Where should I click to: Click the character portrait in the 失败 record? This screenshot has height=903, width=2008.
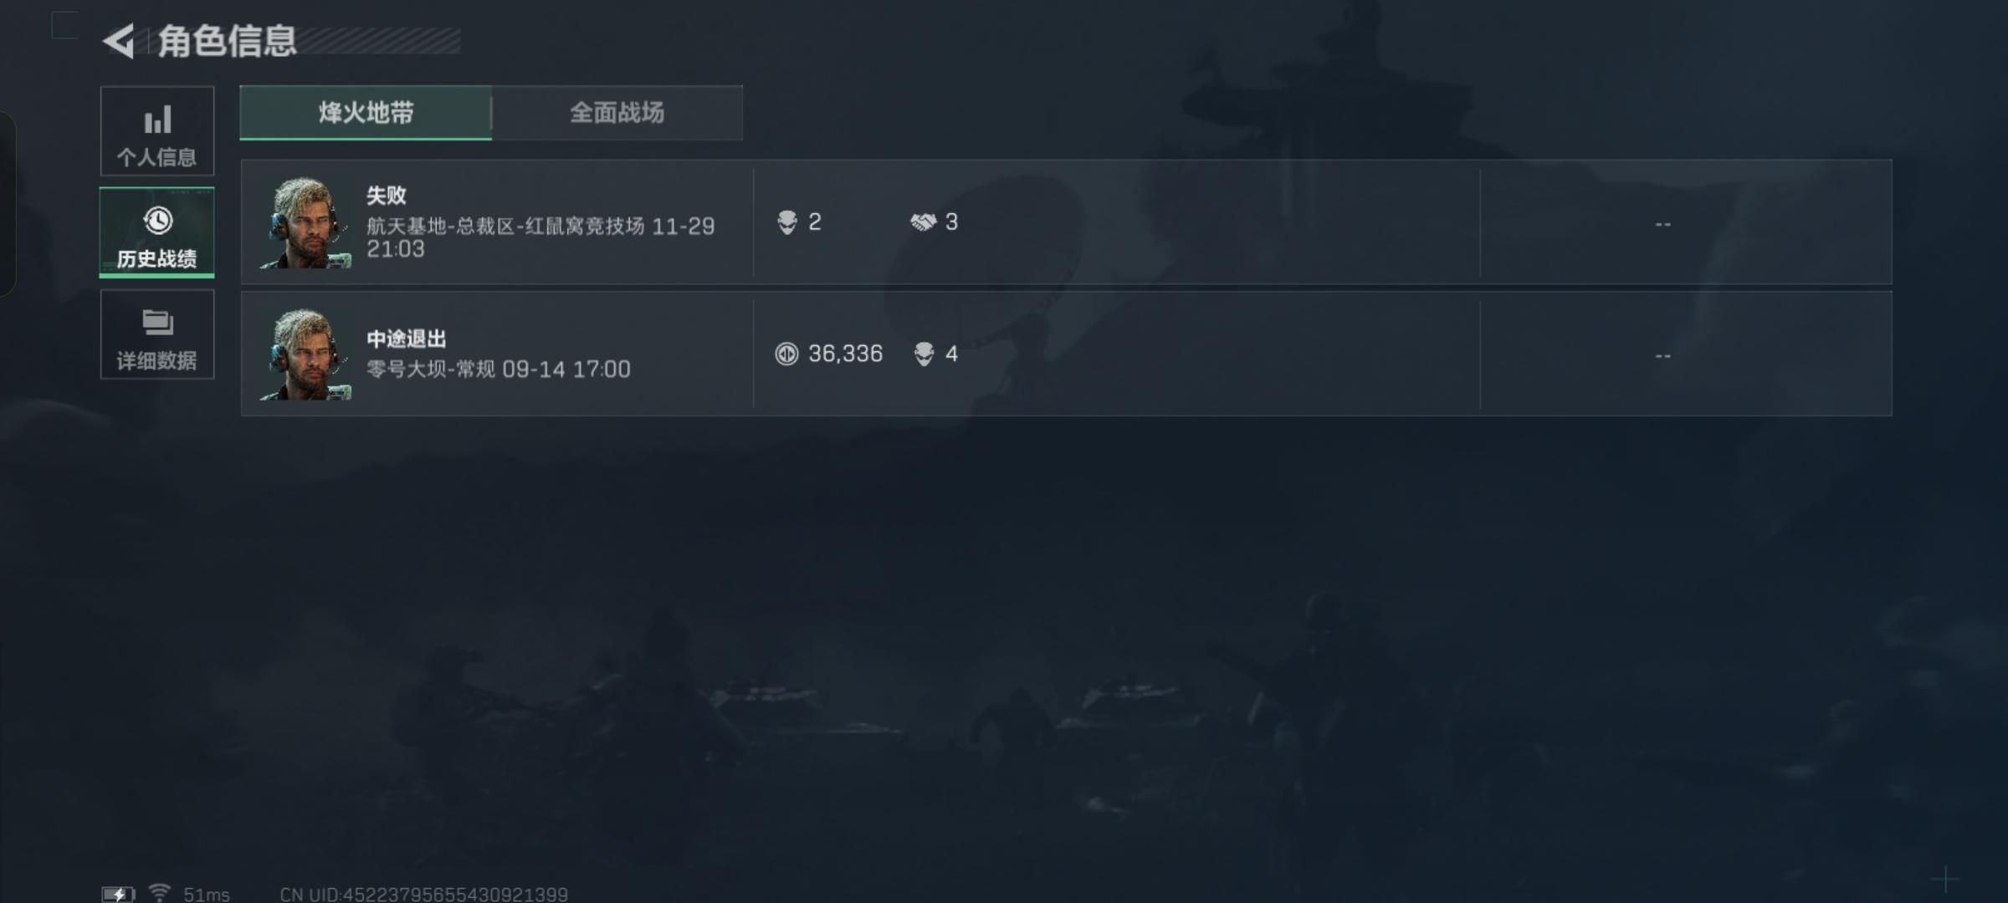click(x=305, y=222)
